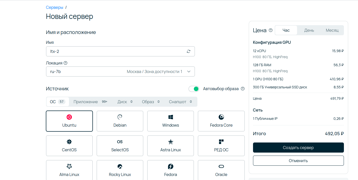Click the Fedora 'f' logo icon
Screen dimensions: 358x180
point(171,166)
